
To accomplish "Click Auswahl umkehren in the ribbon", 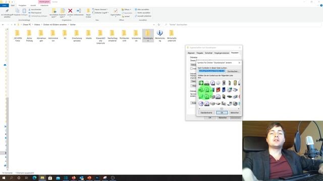I will click(143, 16).
